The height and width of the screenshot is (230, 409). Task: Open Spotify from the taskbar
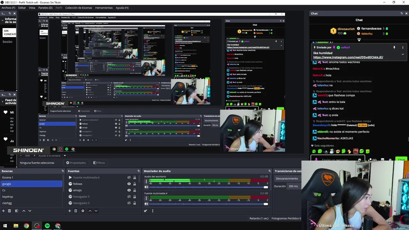coord(47,226)
